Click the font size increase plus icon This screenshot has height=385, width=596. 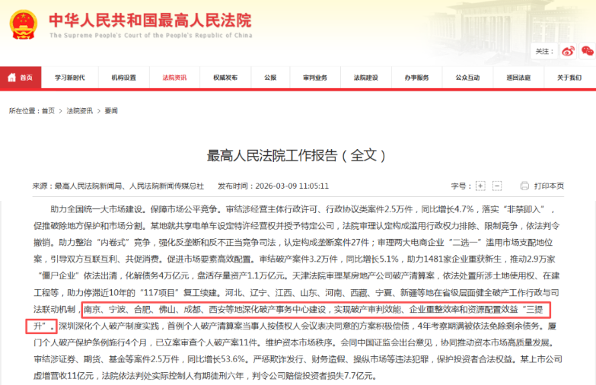coord(480,186)
